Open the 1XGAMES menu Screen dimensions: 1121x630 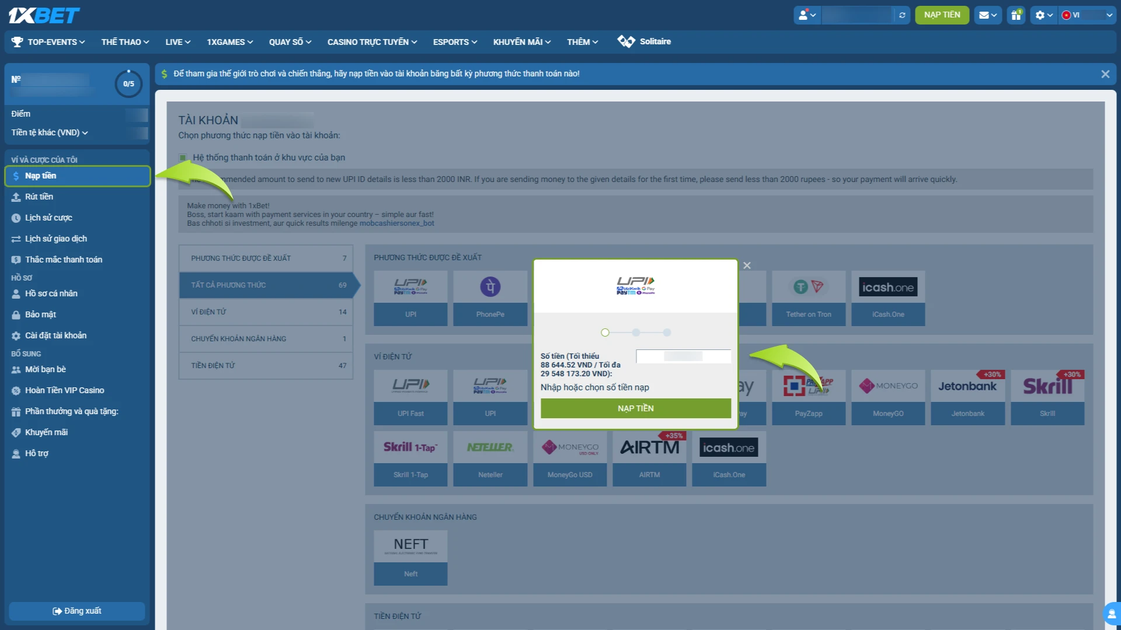coord(229,42)
